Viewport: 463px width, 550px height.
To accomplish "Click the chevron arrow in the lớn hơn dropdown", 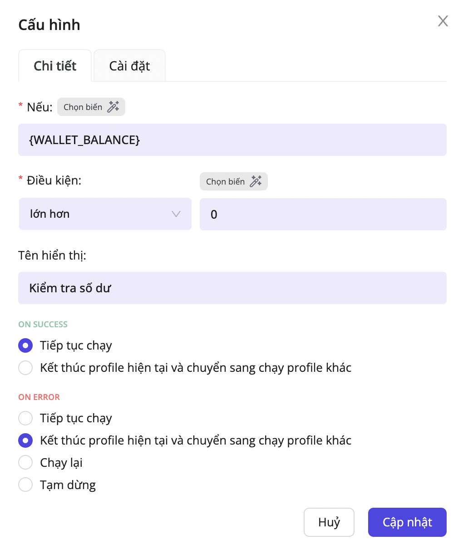I will pos(176,214).
